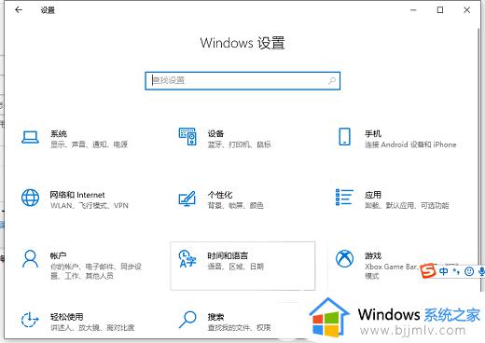Toggle punctuation mode in Sogou toolbar
485x343 pixels.
point(456,271)
